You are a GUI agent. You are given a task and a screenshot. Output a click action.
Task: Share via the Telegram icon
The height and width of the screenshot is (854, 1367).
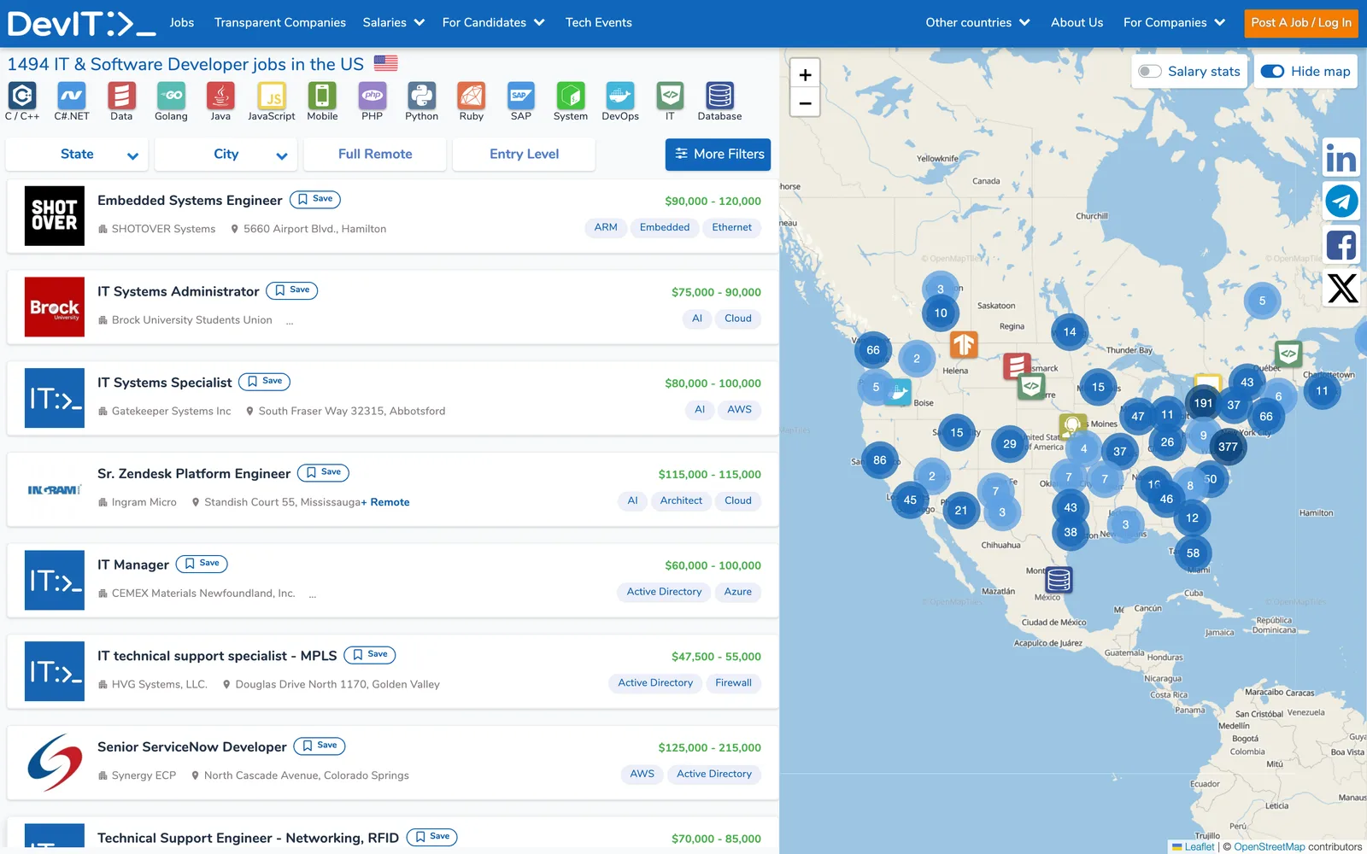[x=1341, y=202]
